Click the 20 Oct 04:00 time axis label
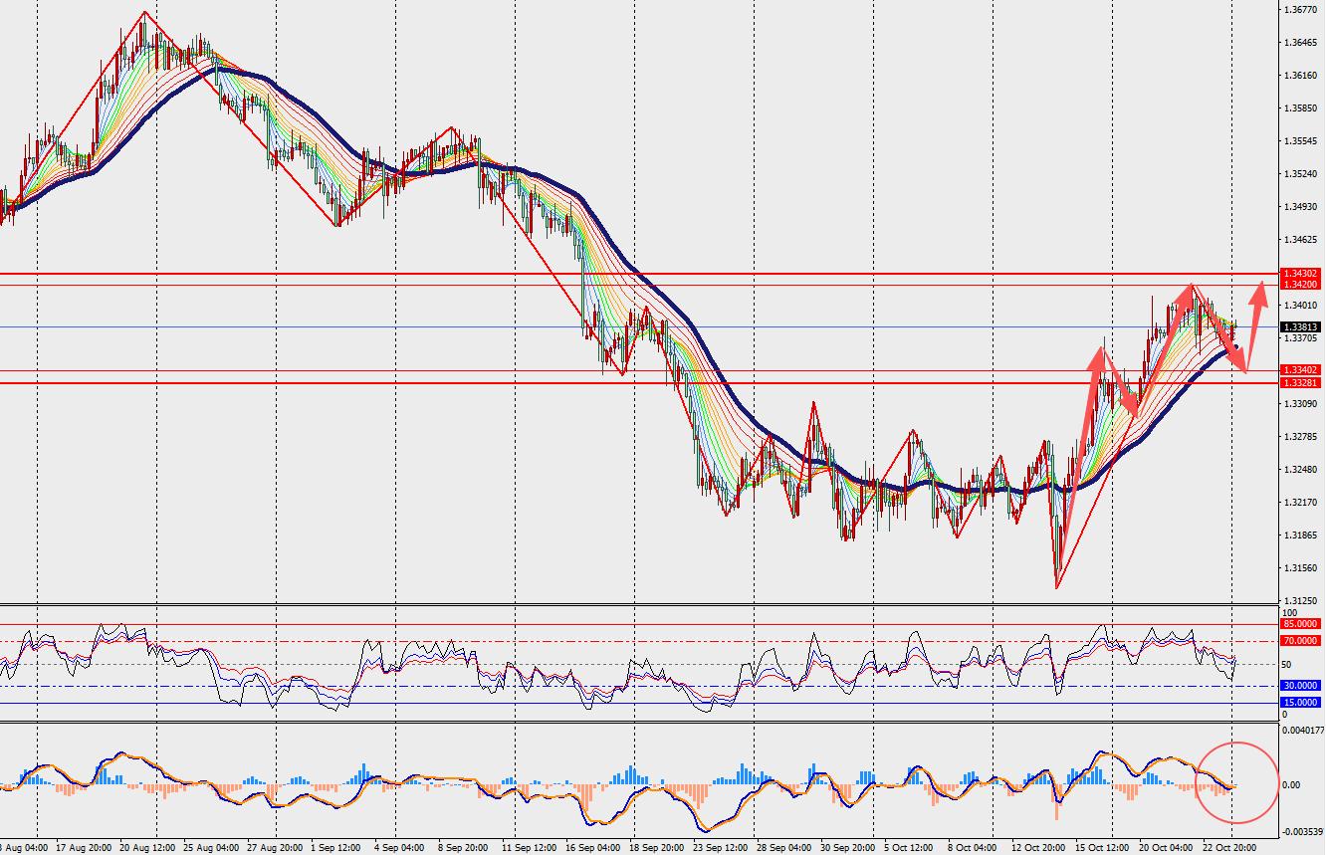The width and height of the screenshot is (1326, 855). [x=1167, y=847]
